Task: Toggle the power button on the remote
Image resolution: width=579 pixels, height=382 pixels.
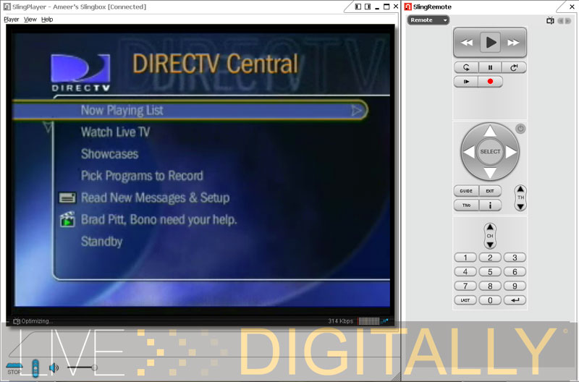Action: tap(520, 129)
